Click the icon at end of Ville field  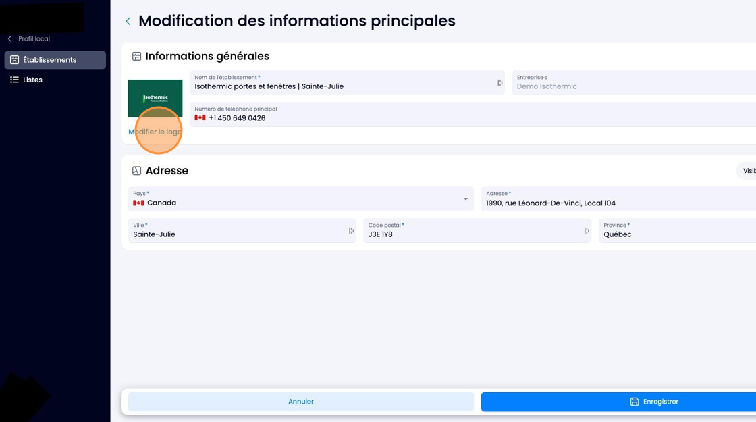351,230
